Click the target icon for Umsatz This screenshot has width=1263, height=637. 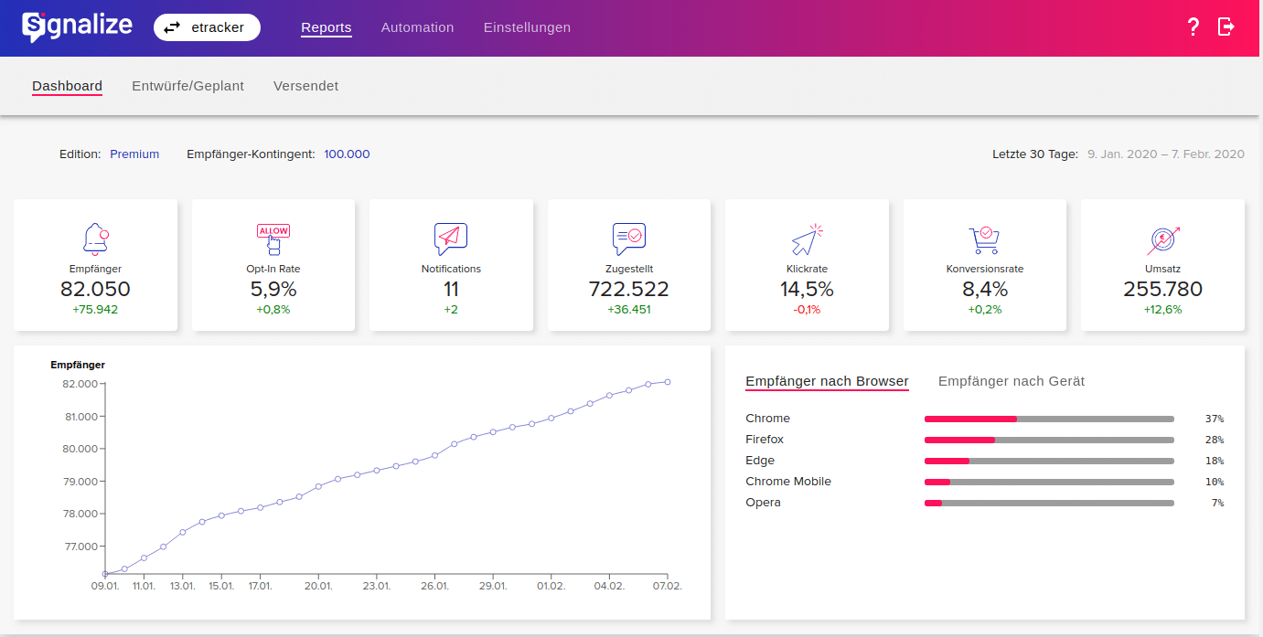coord(1162,239)
